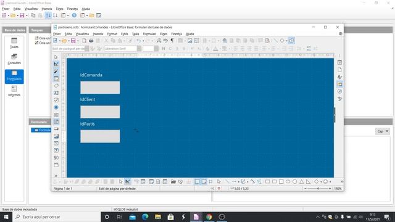The width and height of the screenshot is (395, 222).
Task: Toggle Design Mode in bottom toolbar
Action: click(x=128, y=181)
